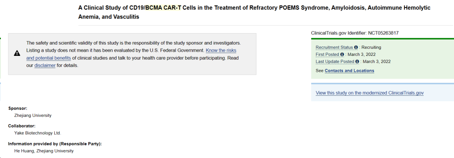
Task: Click the Recruitment Status label
Action: [334, 47]
